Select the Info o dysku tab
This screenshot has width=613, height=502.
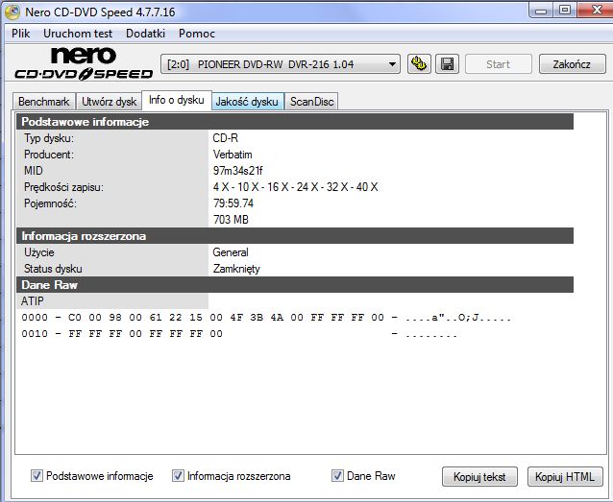pos(177,100)
